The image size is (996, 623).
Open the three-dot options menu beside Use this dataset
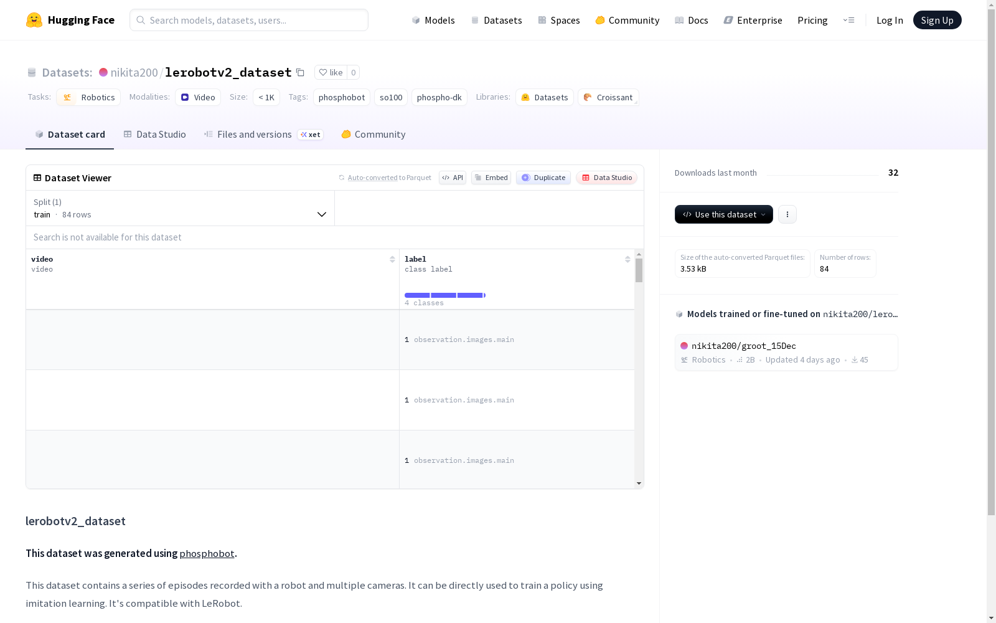(x=787, y=214)
